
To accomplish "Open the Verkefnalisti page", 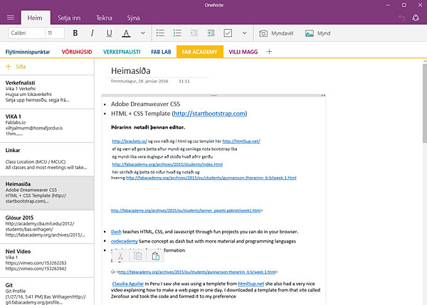I will point(47,92).
